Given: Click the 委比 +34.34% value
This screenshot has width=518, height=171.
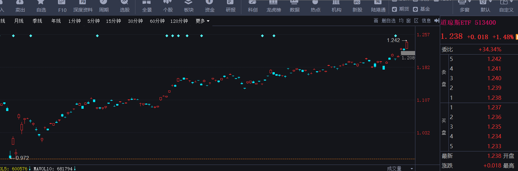Looking at the screenshot, I should pos(490,49).
